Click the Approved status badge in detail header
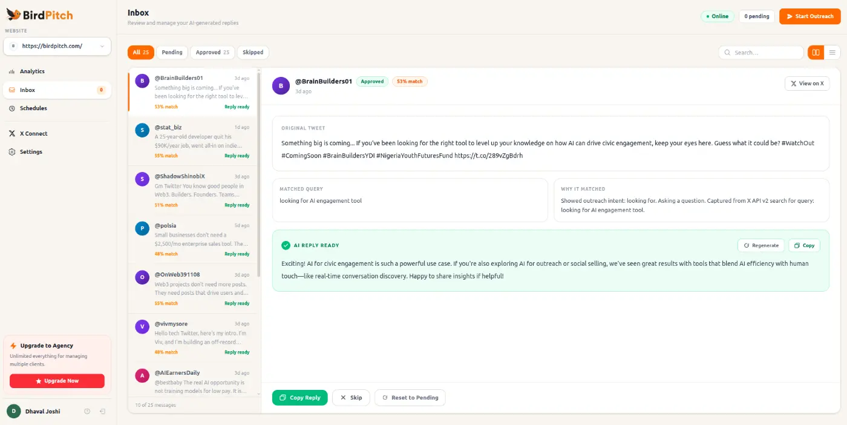Image resolution: width=847 pixels, height=425 pixels. click(x=372, y=81)
